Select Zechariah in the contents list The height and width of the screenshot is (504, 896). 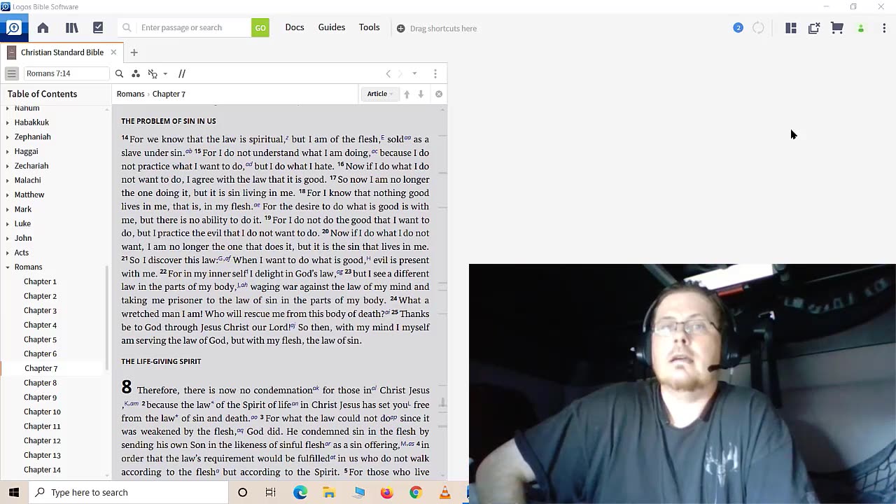[x=31, y=166]
